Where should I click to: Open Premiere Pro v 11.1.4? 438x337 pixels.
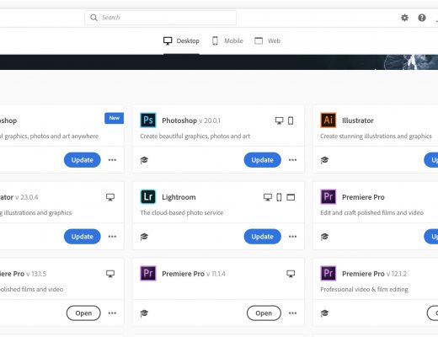[264, 313]
